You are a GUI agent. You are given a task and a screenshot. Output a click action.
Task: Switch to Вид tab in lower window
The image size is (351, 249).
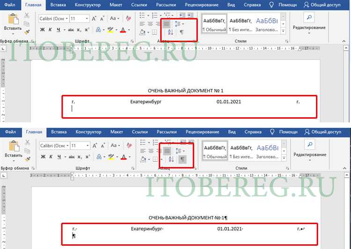[x=232, y=132]
